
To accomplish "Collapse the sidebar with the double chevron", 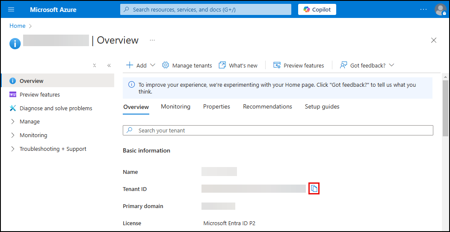I will tap(109, 65).
